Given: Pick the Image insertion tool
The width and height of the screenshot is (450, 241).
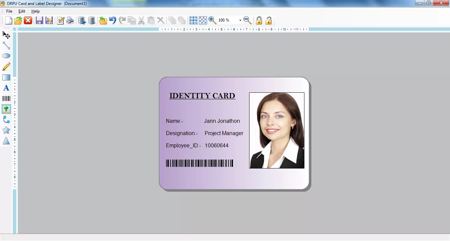Looking at the screenshot, I should [x=6, y=109].
